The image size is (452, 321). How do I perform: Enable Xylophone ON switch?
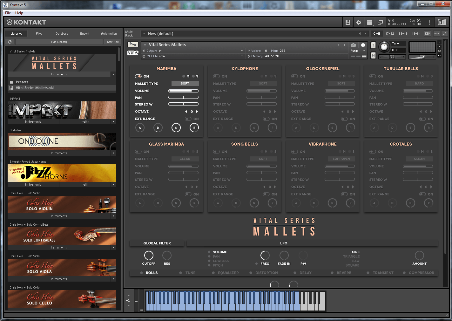pos(216,76)
